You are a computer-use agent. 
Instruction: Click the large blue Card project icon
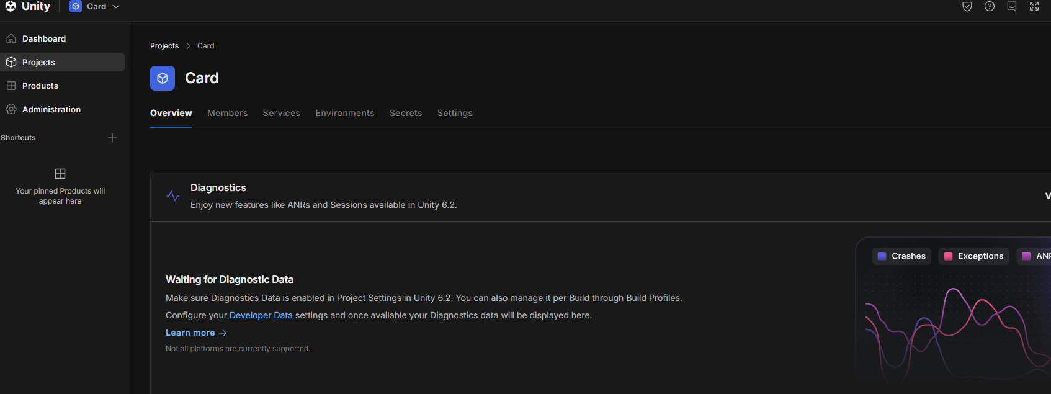pyautogui.click(x=163, y=78)
